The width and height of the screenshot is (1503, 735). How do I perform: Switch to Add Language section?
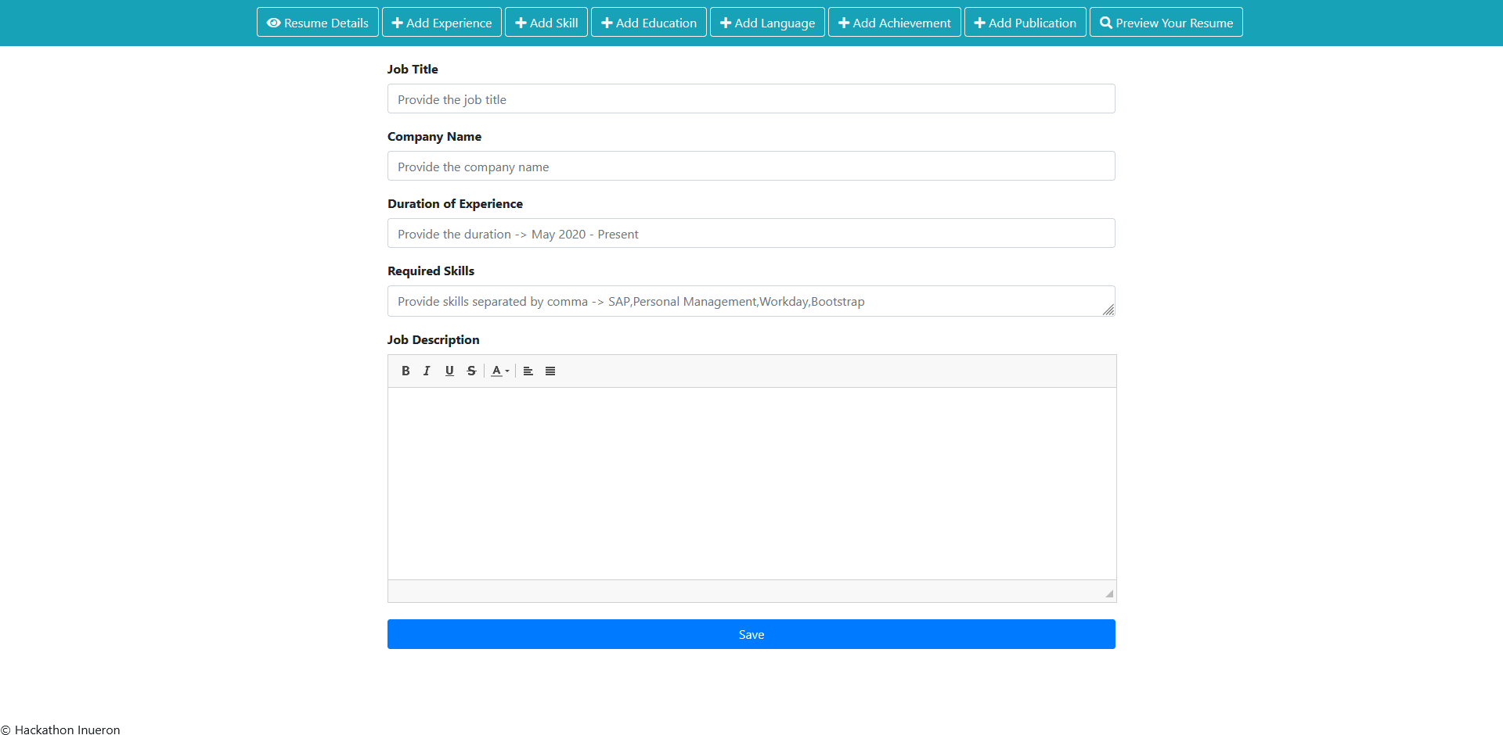(x=766, y=23)
